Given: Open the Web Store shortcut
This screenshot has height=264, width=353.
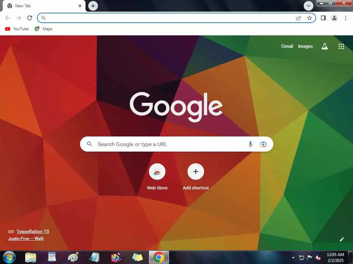Looking at the screenshot, I should pos(157,177).
